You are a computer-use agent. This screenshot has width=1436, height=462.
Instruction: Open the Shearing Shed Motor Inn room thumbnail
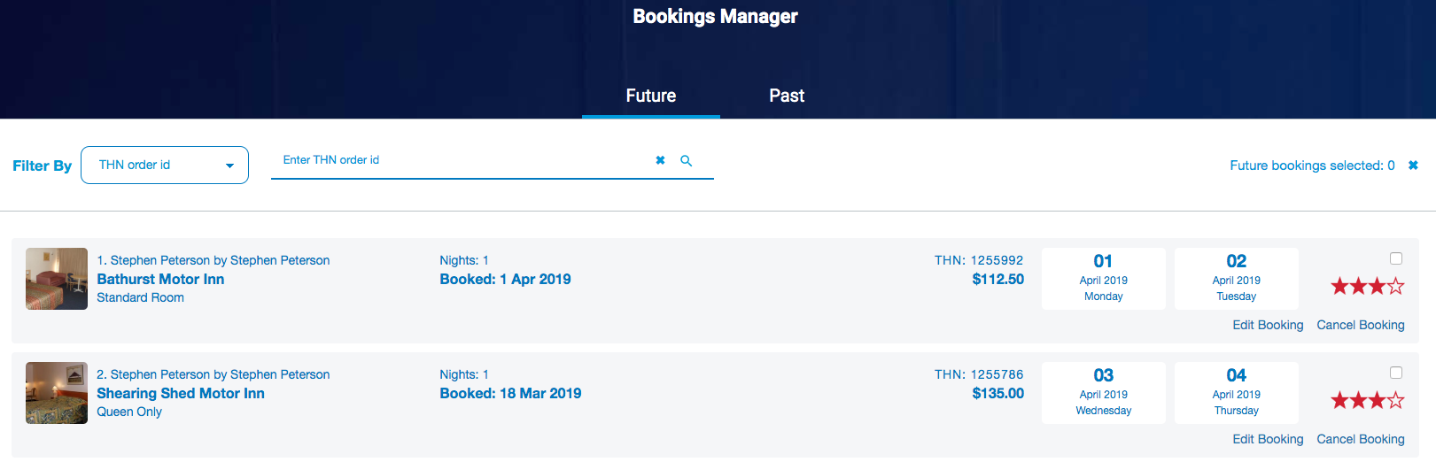(x=57, y=393)
